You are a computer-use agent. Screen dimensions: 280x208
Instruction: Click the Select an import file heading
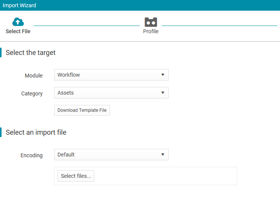click(x=36, y=132)
